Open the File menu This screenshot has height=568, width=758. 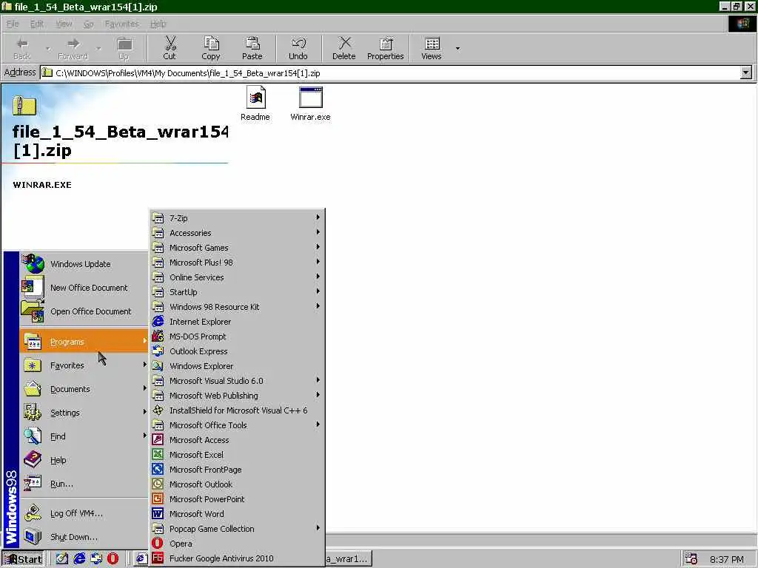click(13, 24)
